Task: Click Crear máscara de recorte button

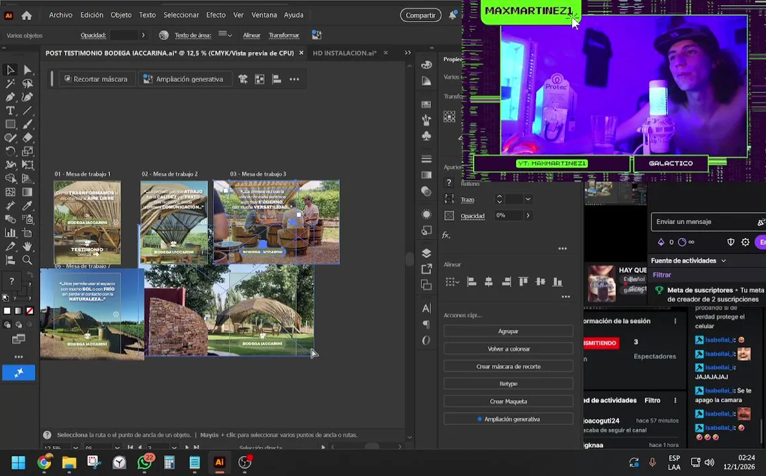Action: pyautogui.click(x=508, y=366)
